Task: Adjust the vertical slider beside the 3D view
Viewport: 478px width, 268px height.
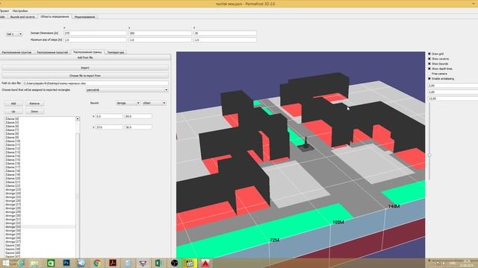Action: 429,155
